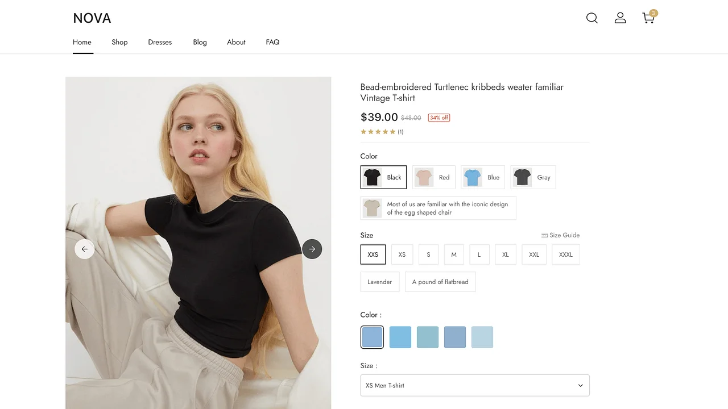Open the search magnifier icon
The height and width of the screenshot is (409, 728).
(592, 18)
